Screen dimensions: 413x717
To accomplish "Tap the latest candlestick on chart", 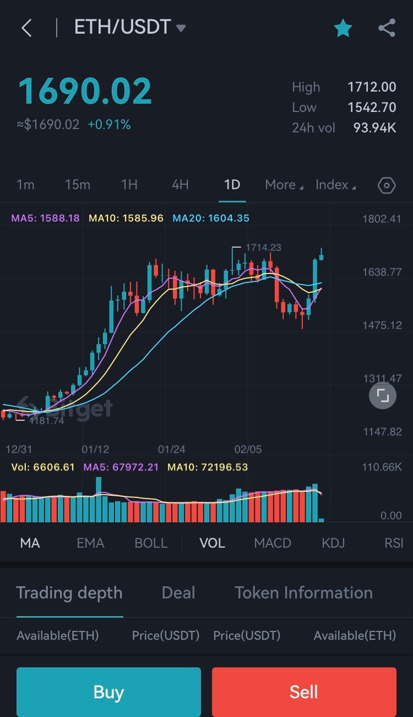I will pos(321,256).
